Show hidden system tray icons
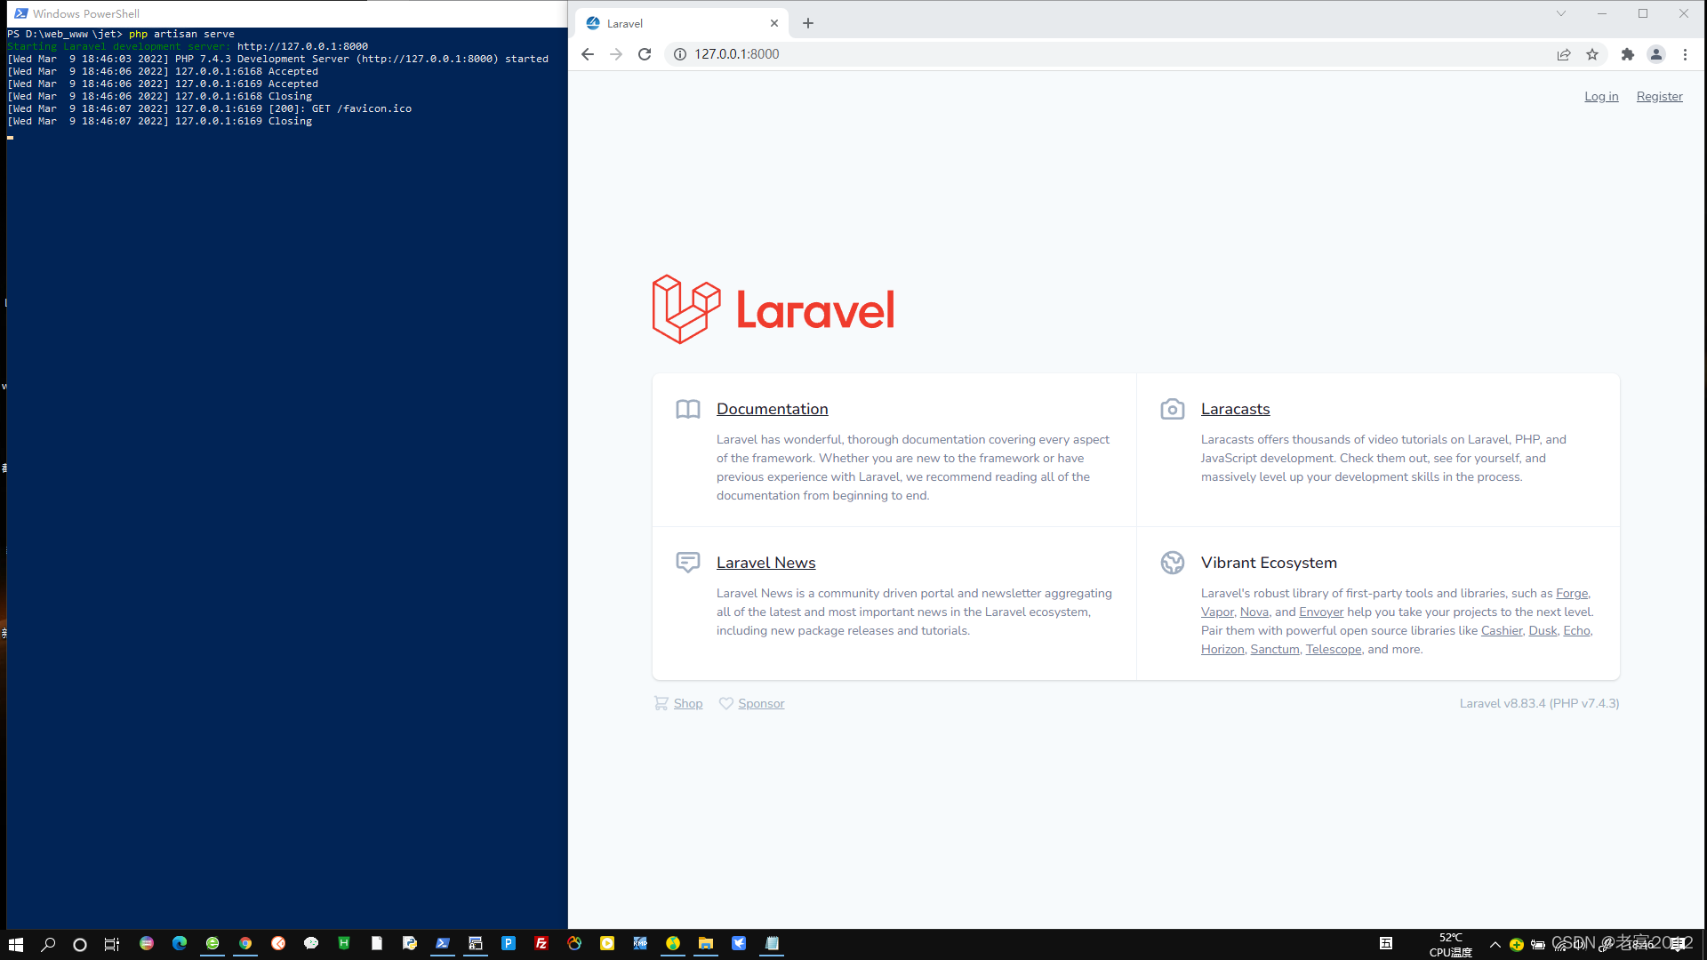 pos(1495,944)
